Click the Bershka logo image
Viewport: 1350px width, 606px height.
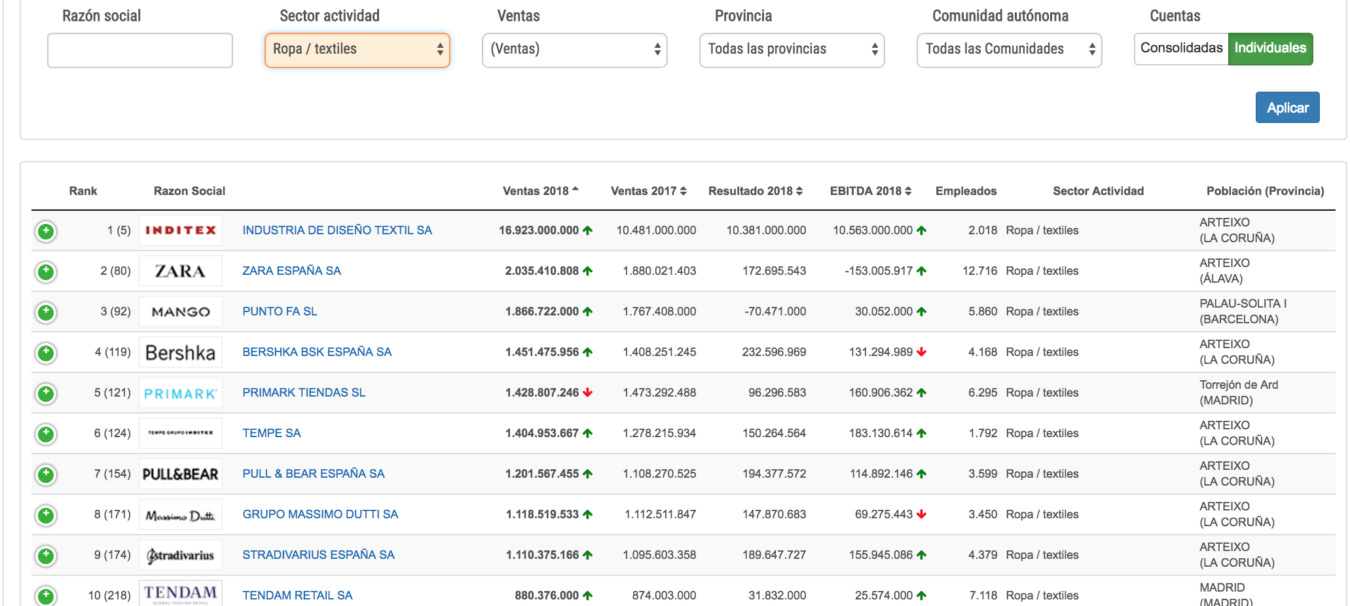181,352
